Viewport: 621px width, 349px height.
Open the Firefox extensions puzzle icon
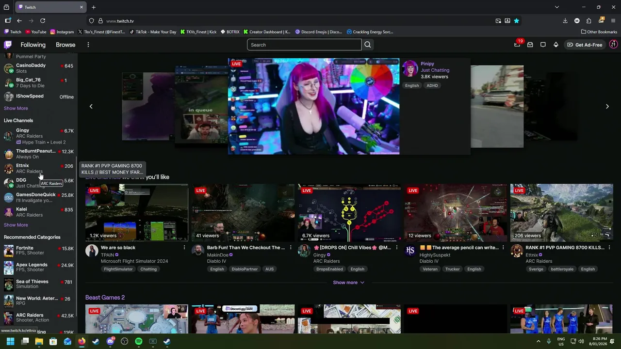pyautogui.click(x=588, y=21)
